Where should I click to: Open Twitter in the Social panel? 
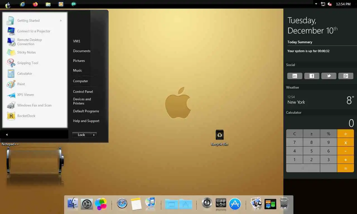click(329, 76)
